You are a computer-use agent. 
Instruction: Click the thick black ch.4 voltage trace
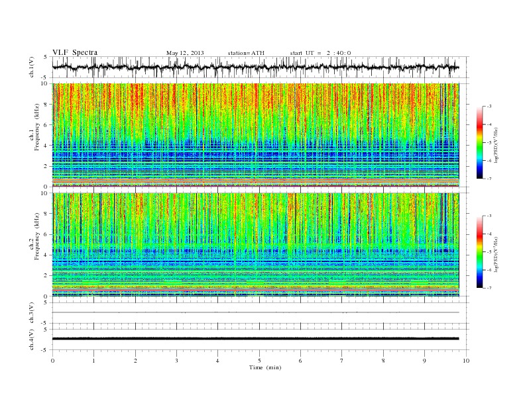coord(255,339)
